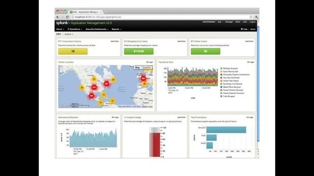Image resolution: width=314 pixels, height=176 pixels.
Task: Click the Alerts link
Action: [237, 22]
